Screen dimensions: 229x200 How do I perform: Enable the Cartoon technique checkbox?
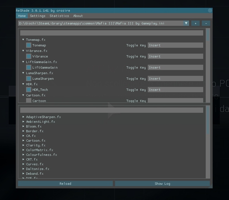point(29,100)
